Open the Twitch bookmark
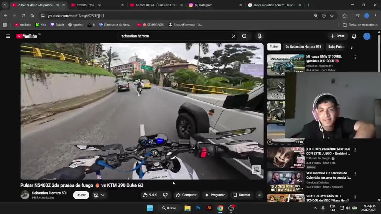The image size is (381, 214). (x=57, y=25)
